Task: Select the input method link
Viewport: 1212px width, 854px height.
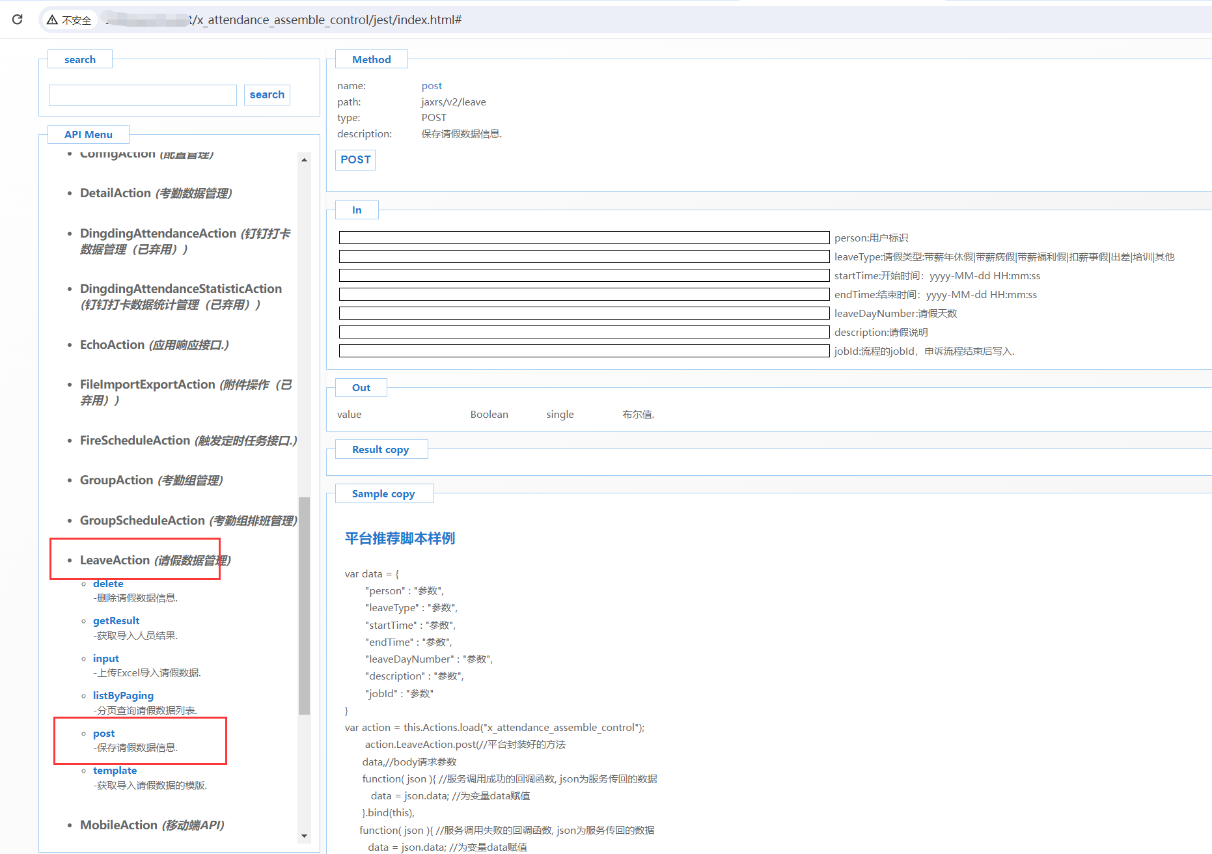Action: coord(106,659)
